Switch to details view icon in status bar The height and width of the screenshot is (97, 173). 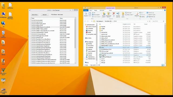tap(162, 65)
